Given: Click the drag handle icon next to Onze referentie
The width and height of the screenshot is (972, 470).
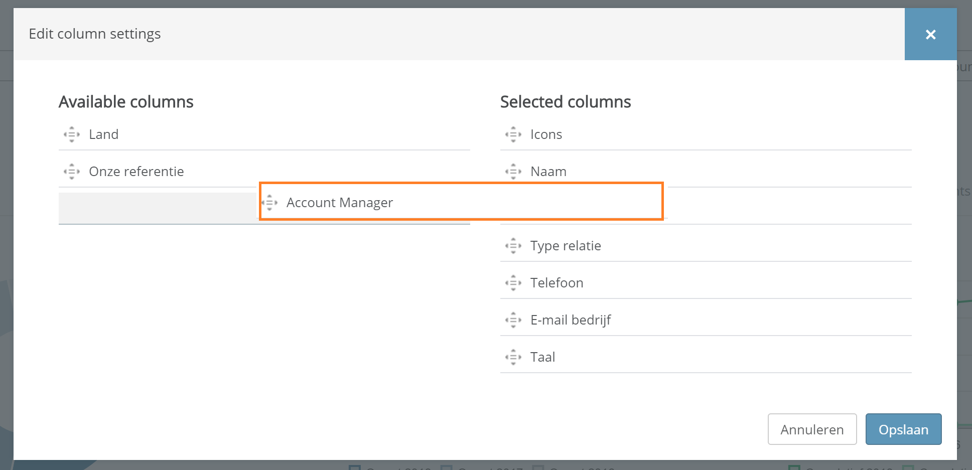Looking at the screenshot, I should (x=72, y=172).
